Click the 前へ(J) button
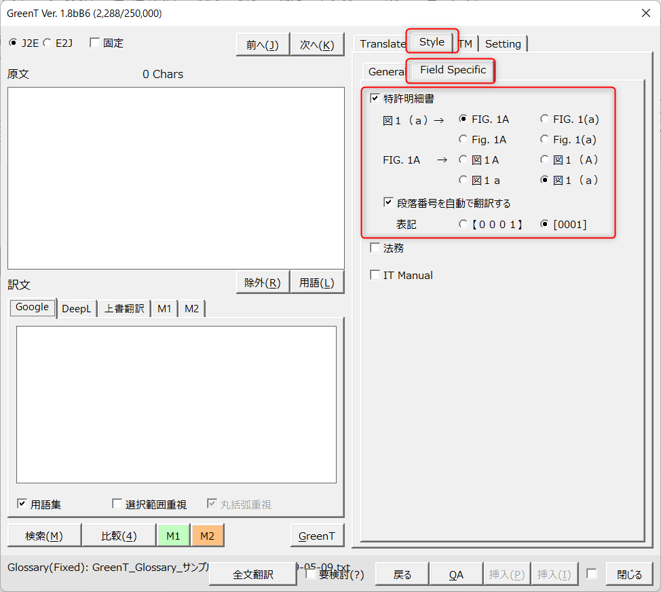The width and height of the screenshot is (661, 592). pyautogui.click(x=263, y=45)
